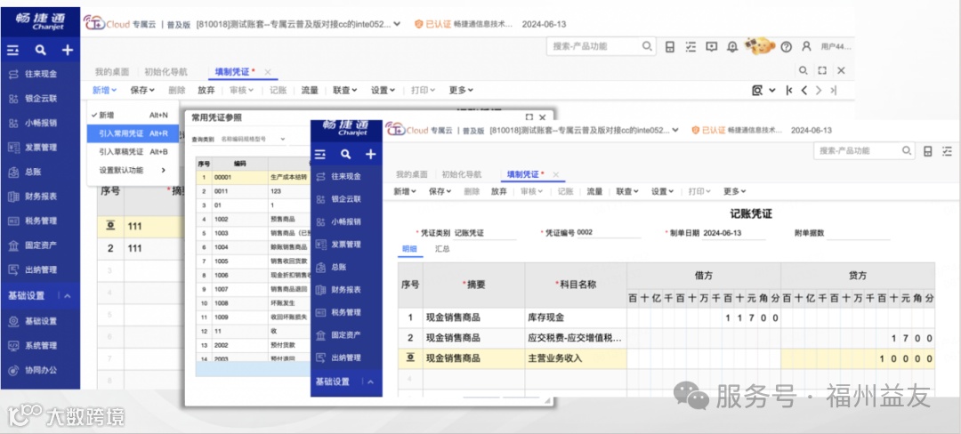Open 新增 dropdown in the front window toolbar
Image resolution: width=961 pixels, height=434 pixels.
tap(405, 191)
